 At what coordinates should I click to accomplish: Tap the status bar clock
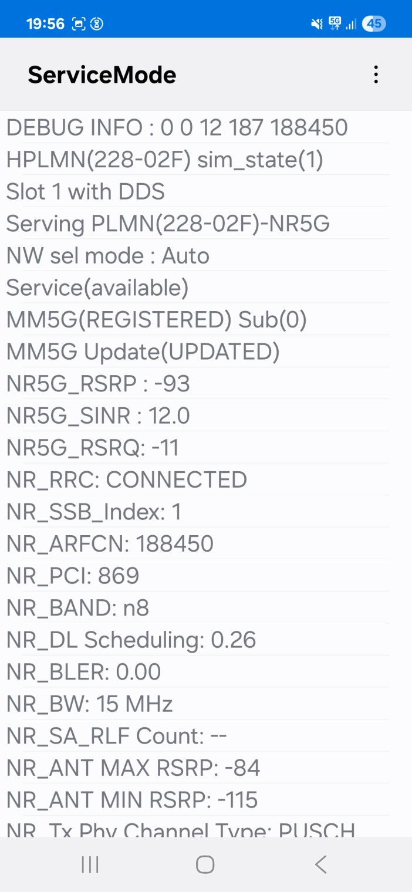tap(45, 24)
